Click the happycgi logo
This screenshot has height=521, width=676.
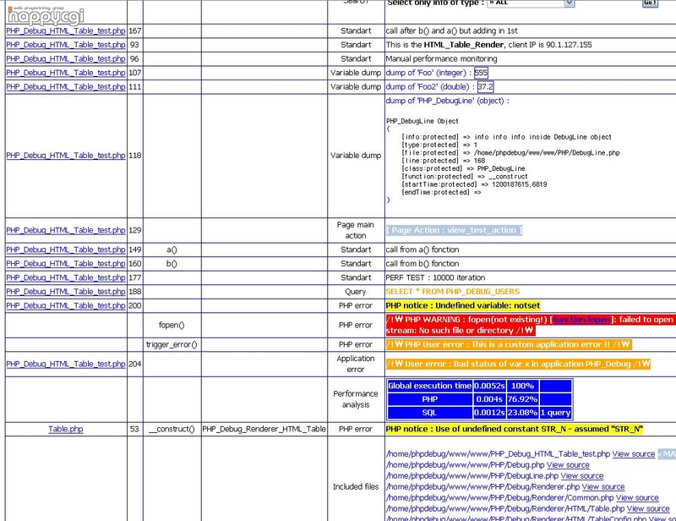click(x=46, y=15)
